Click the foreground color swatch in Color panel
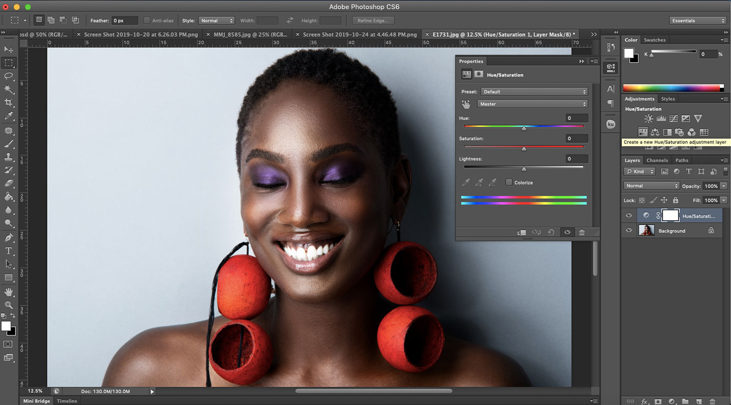 [x=628, y=53]
